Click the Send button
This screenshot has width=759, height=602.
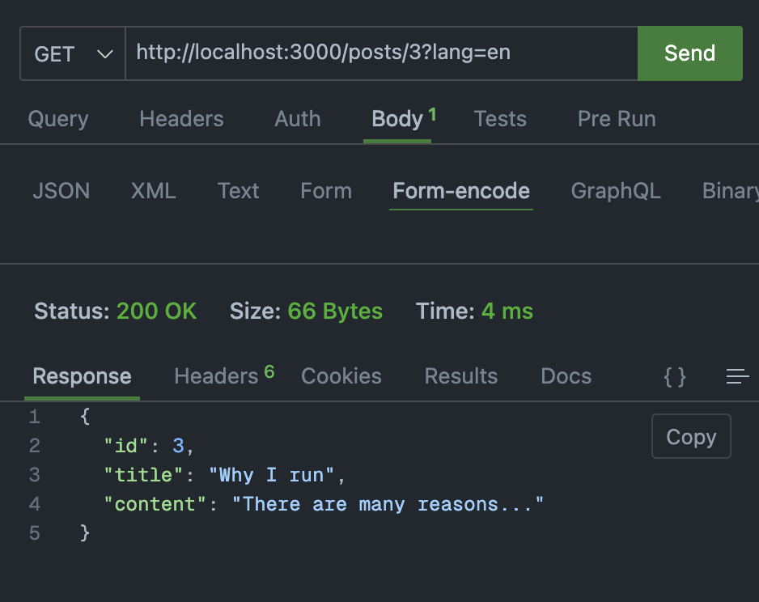[689, 53]
